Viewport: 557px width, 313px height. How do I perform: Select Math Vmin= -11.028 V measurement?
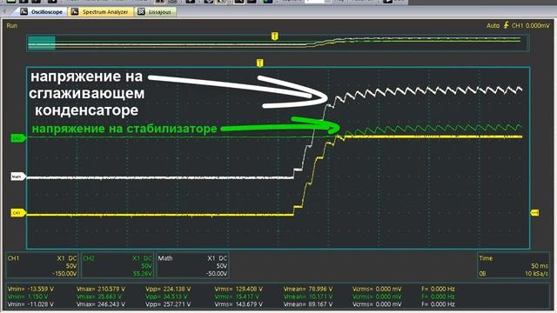(x=30, y=304)
